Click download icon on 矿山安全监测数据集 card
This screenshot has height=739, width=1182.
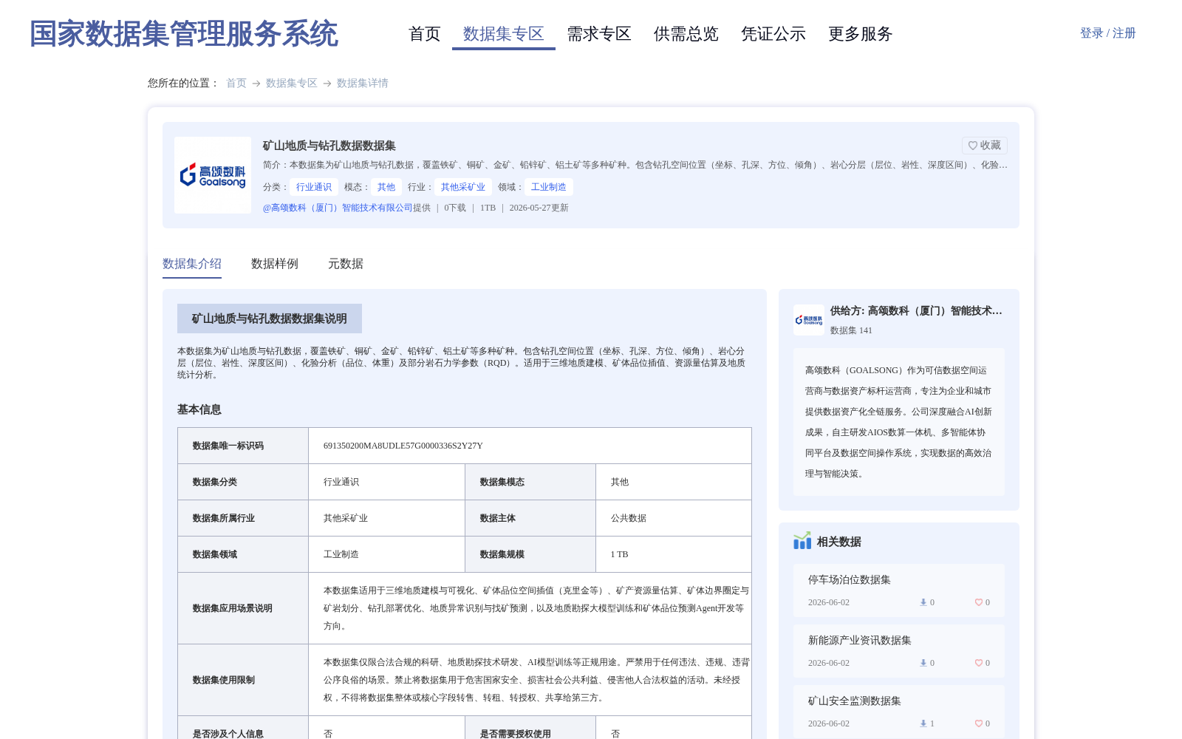[x=923, y=723]
